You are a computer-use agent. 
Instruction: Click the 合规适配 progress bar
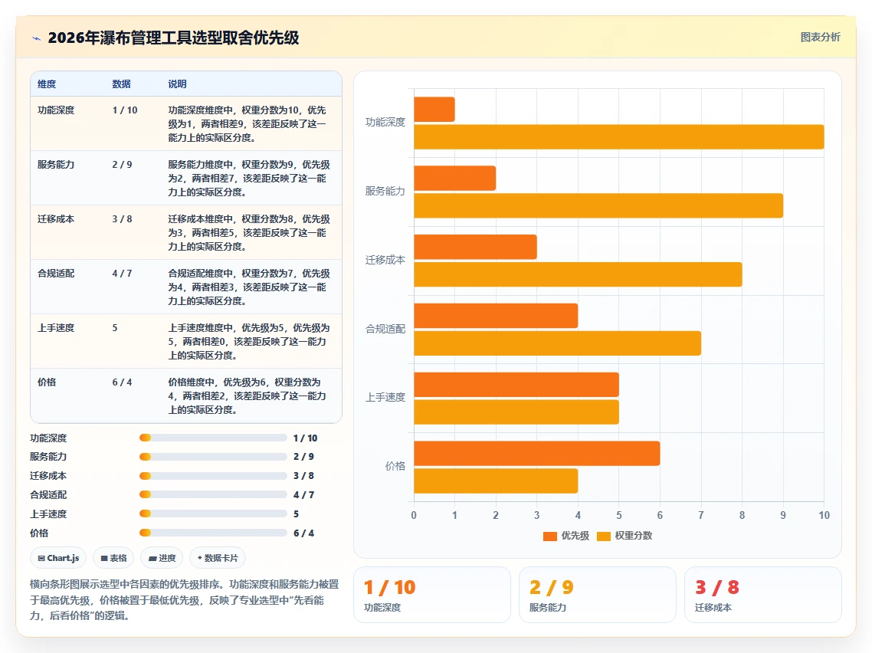[x=213, y=495]
